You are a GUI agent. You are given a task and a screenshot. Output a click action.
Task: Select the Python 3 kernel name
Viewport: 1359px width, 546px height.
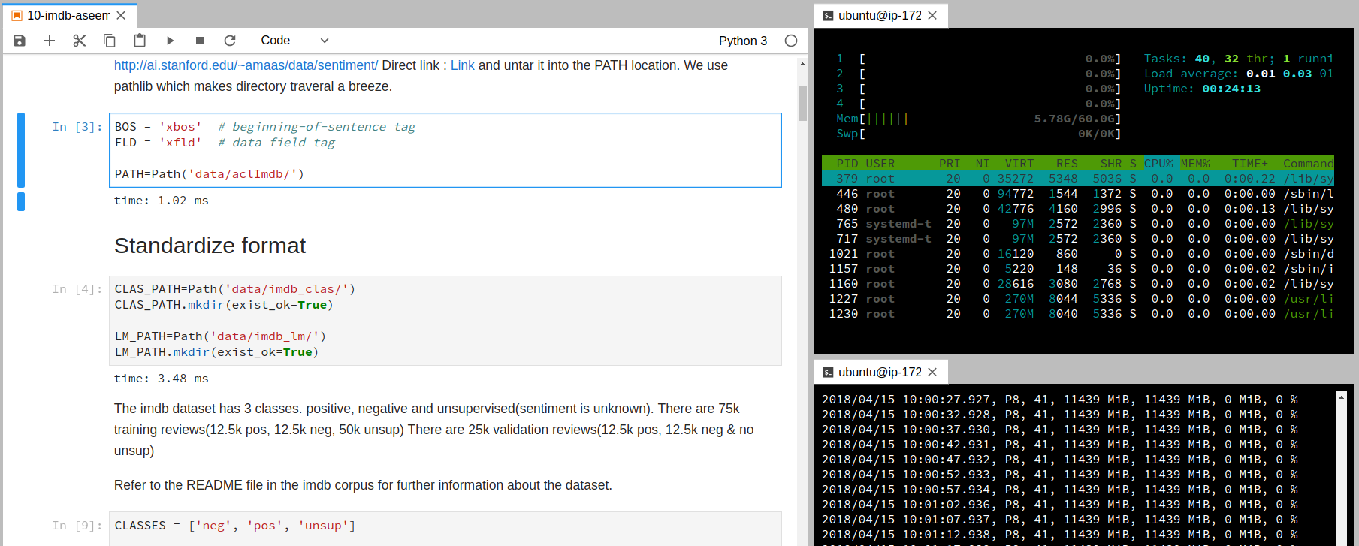(x=742, y=41)
